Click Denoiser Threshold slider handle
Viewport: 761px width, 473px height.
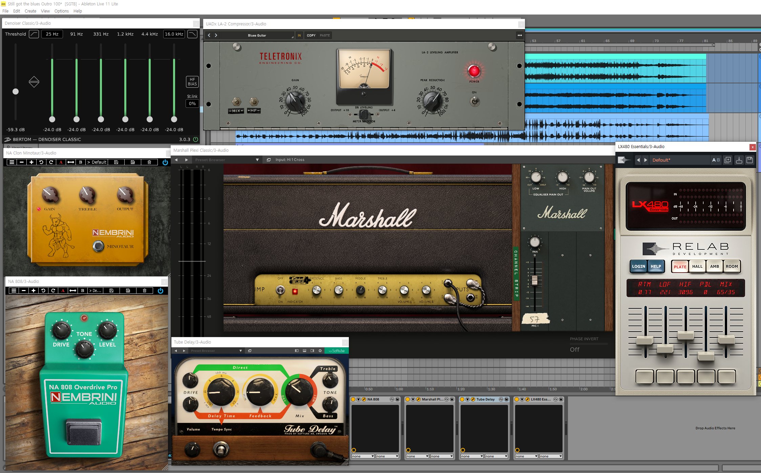16,91
